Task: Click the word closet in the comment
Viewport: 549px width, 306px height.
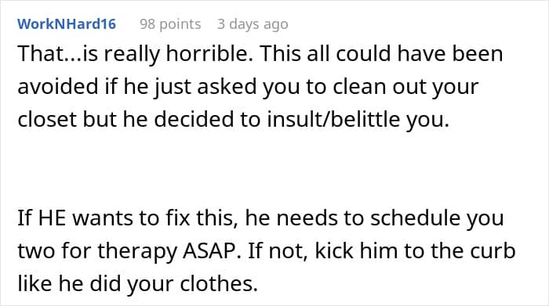Action: coord(47,119)
